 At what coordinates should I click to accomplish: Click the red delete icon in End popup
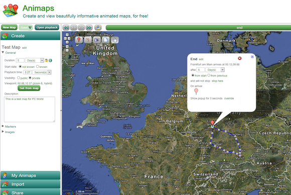pyautogui.click(x=240, y=58)
